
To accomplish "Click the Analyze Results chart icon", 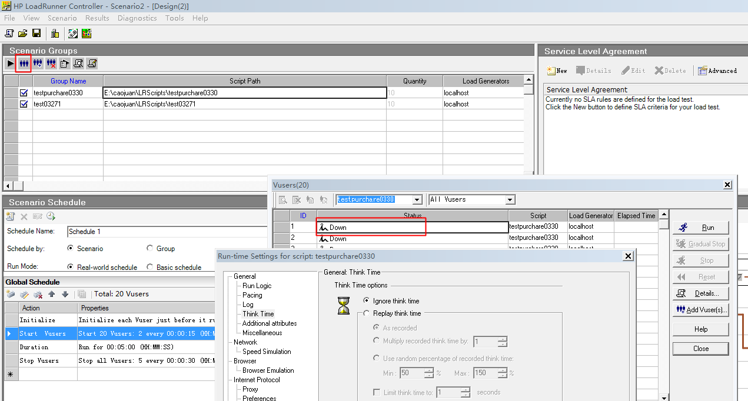I will [86, 34].
